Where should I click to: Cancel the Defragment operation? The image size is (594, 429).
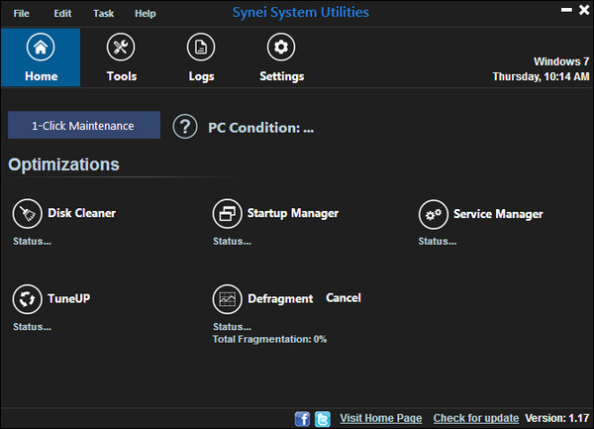pos(344,298)
